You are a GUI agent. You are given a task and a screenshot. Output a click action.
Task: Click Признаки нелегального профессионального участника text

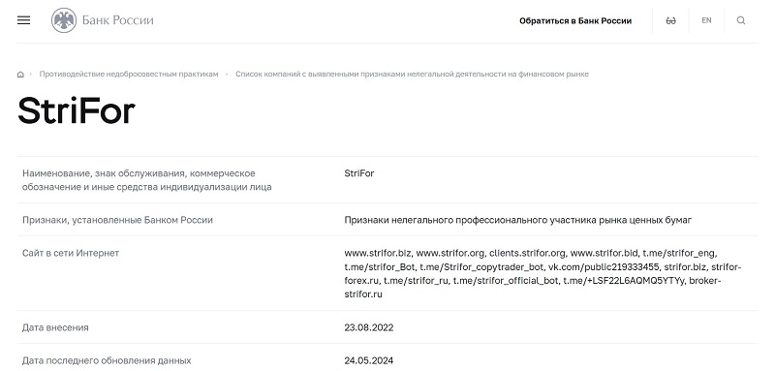tap(518, 220)
